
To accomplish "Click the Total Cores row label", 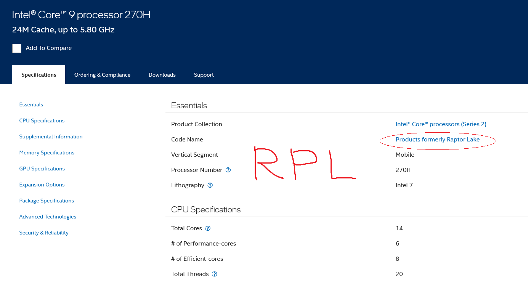I will pyautogui.click(x=187, y=228).
